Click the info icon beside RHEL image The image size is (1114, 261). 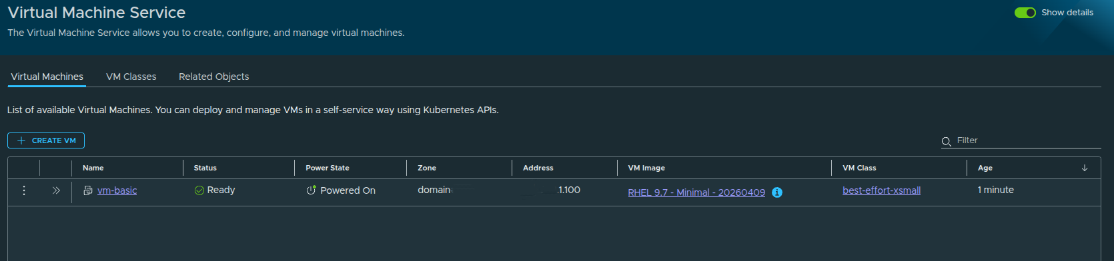(777, 192)
